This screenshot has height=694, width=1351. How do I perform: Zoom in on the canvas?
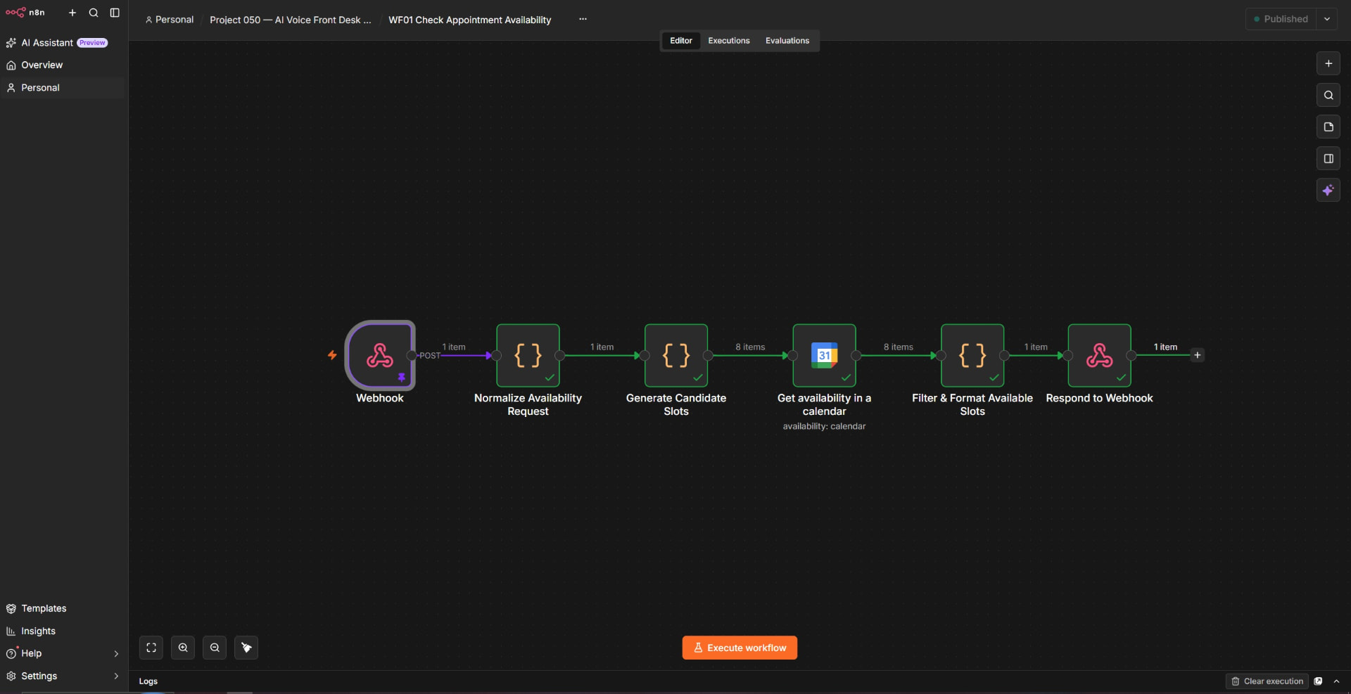coord(183,648)
